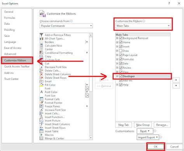
Task: Click the Move Up arrow button
Action: [176, 80]
